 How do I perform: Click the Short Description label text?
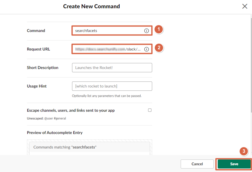point(43,67)
